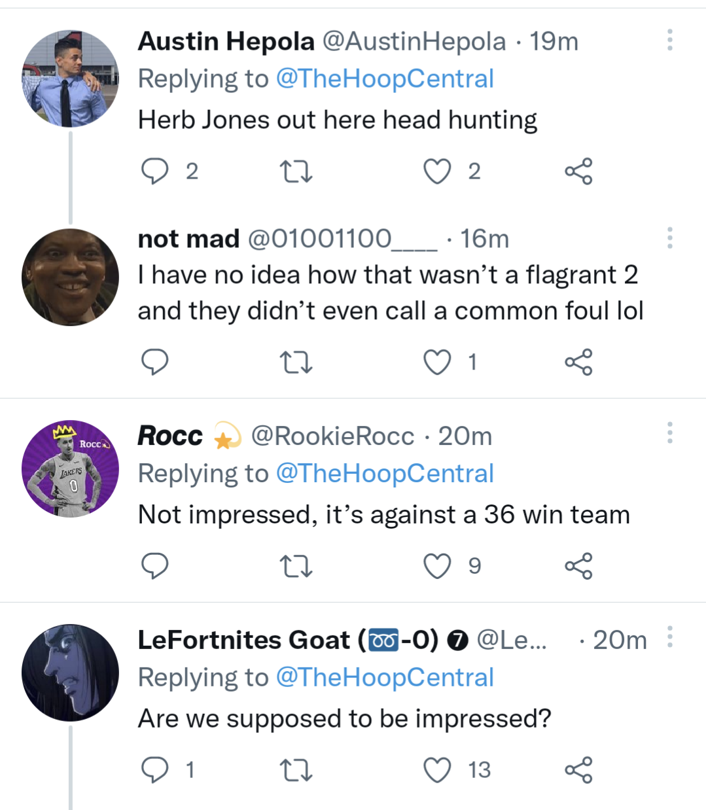Open the more options menu on Austin Hepola's tweet
Image resolution: width=706 pixels, height=810 pixels.
pyautogui.click(x=669, y=41)
